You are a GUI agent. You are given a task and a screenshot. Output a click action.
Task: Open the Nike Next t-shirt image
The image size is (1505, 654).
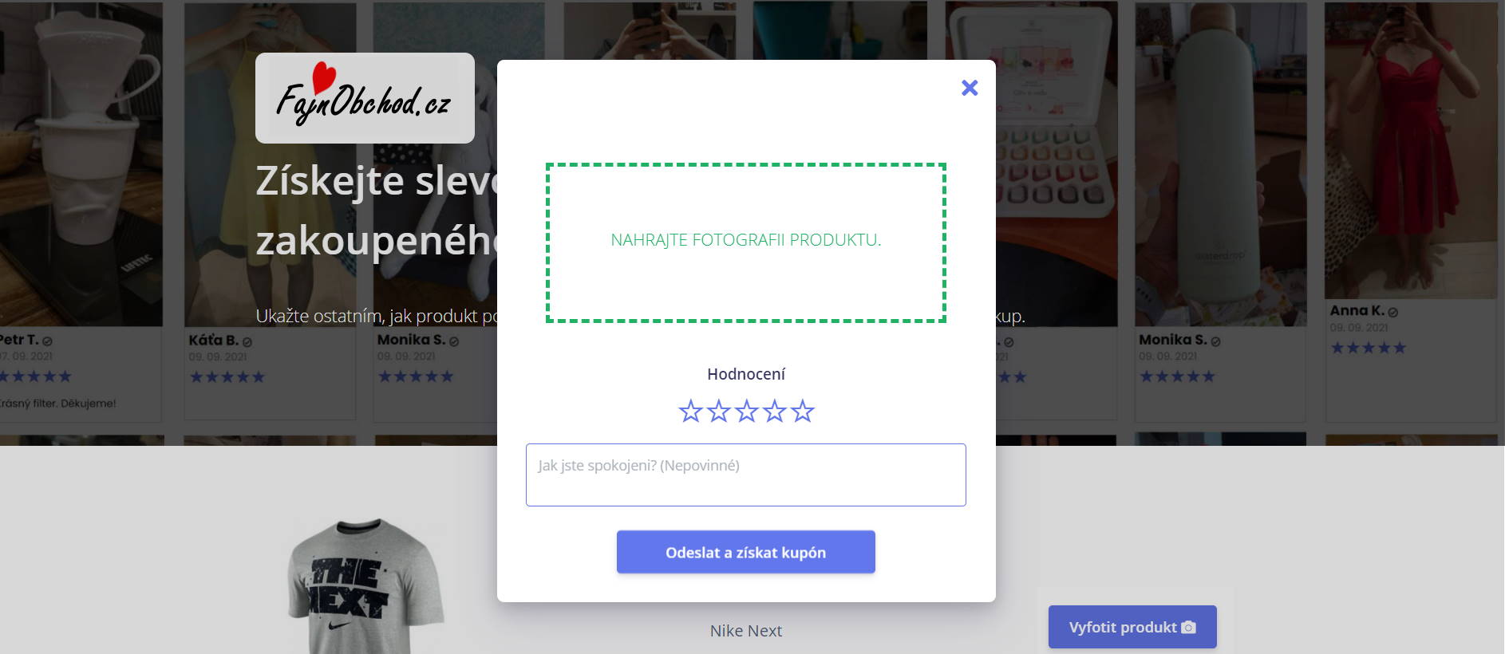[x=365, y=586]
